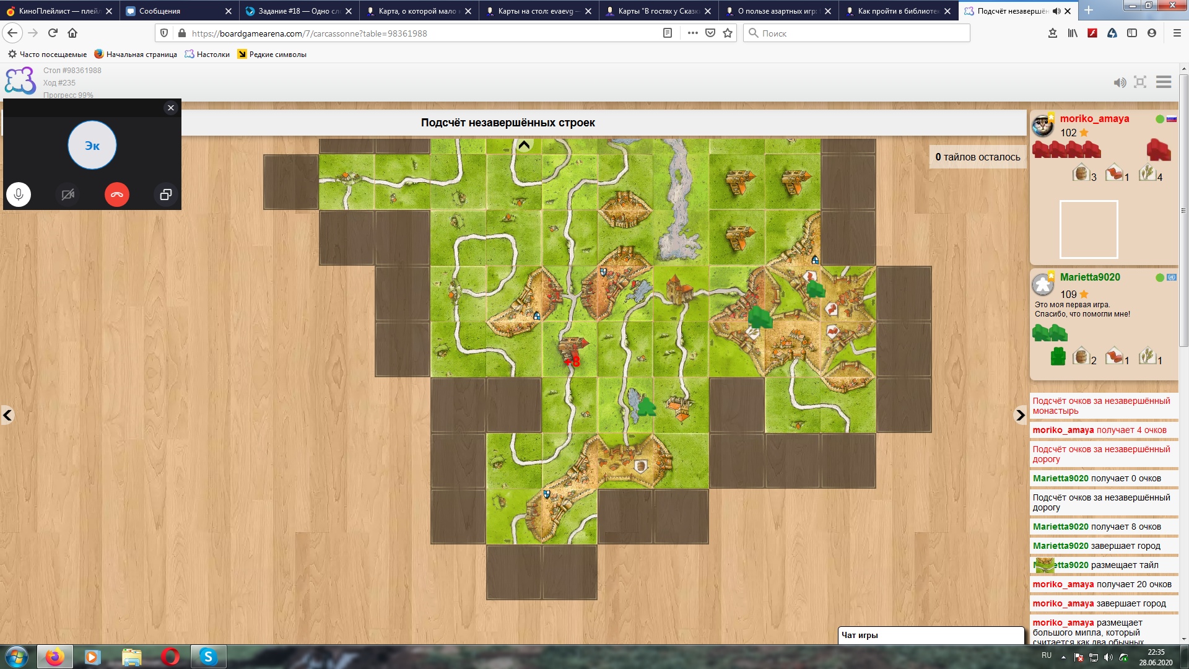Viewport: 1189px width, 669px height.
Task: Switch to О пользе азартных игр tab
Action: click(778, 11)
